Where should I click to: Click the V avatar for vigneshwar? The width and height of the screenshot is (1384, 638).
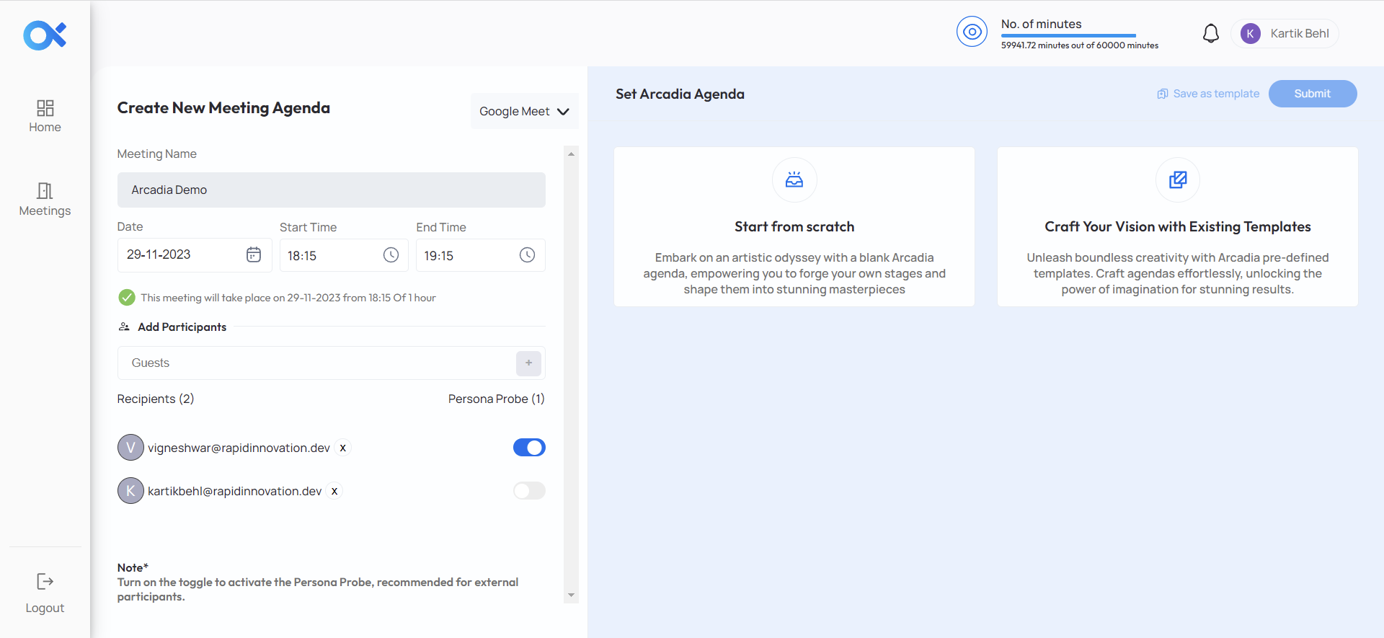coord(130,448)
